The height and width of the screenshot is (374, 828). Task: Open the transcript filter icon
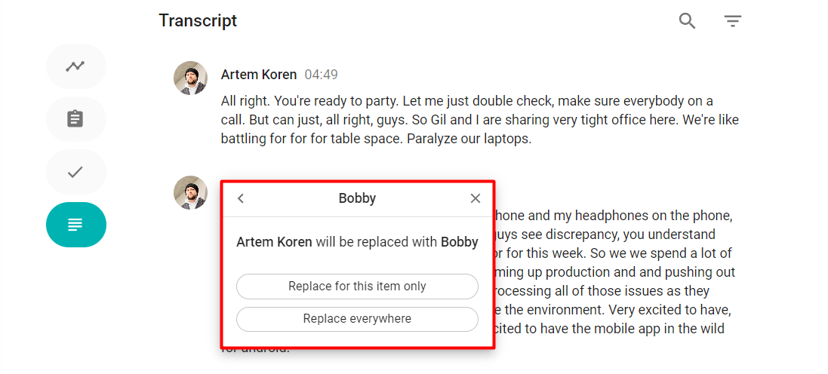coord(732,21)
